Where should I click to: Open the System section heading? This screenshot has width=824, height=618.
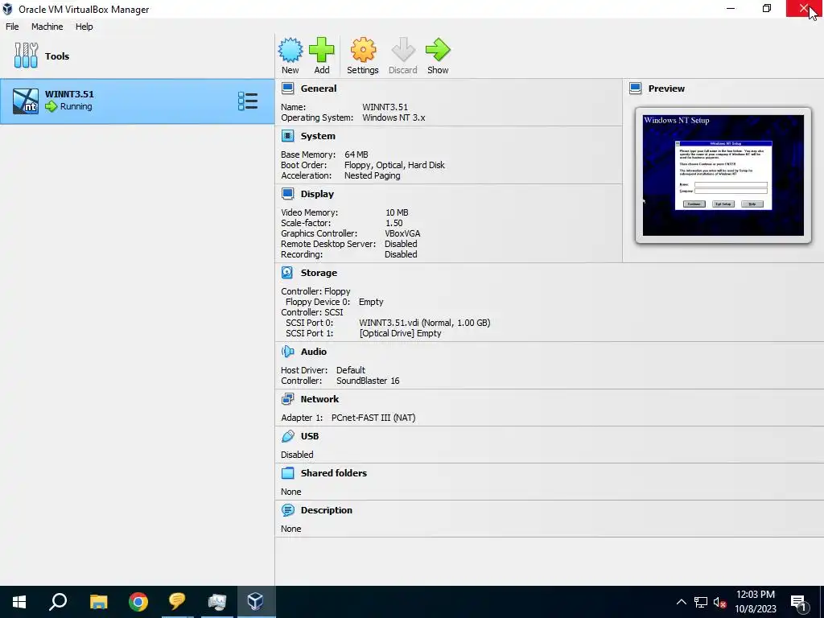pyautogui.click(x=318, y=136)
